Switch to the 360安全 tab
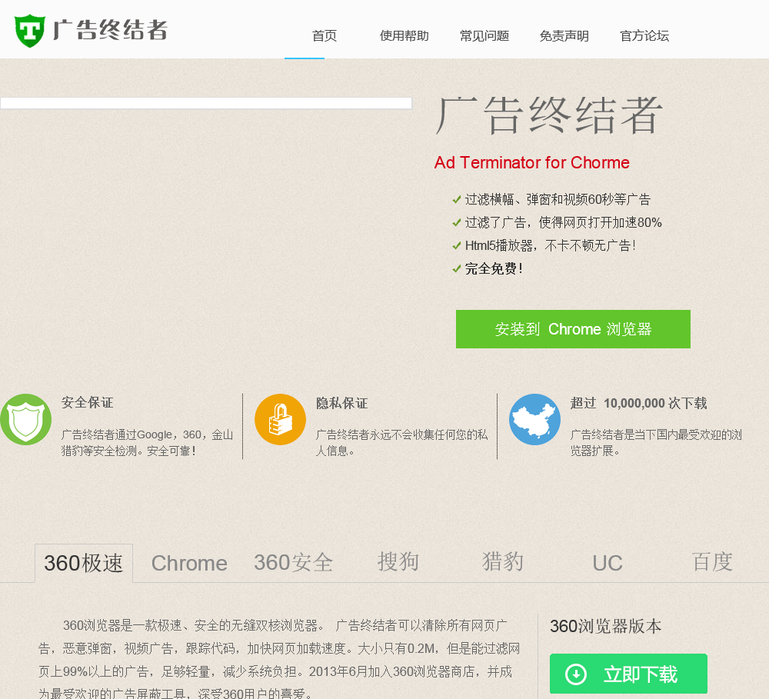The width and height of the screenshot is (769, 699). click(x=293, y=563)
